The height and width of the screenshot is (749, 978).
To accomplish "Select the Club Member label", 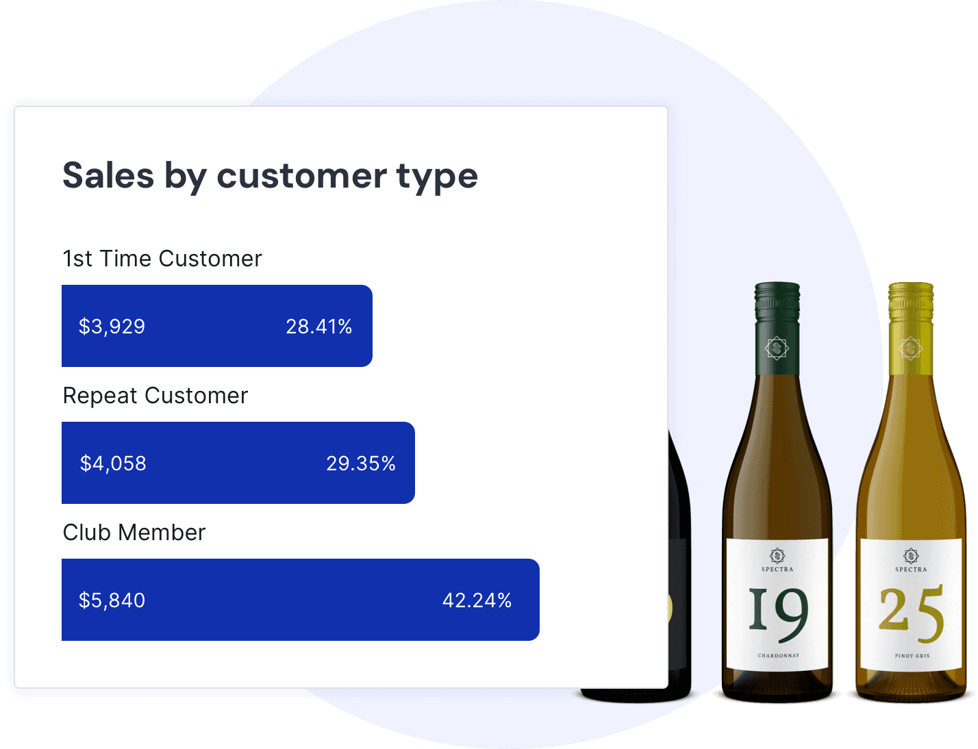I will point(134,533).
